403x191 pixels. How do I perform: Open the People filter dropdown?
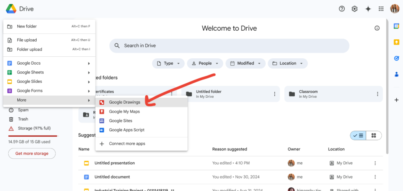[x=205, y=63]
